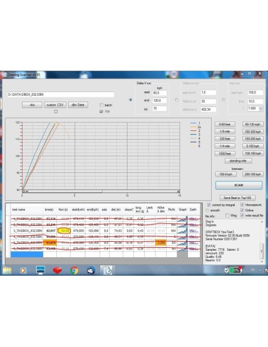
Task: Select the Distance run radio button
Action: pyautogui.click(x=176, y=100)
